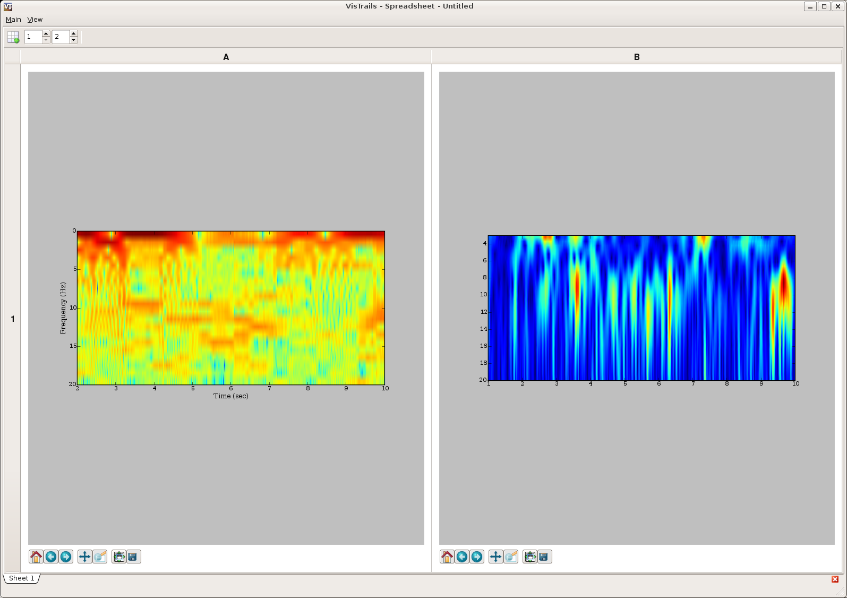Open the Main menu

click(x=13, y=20)
